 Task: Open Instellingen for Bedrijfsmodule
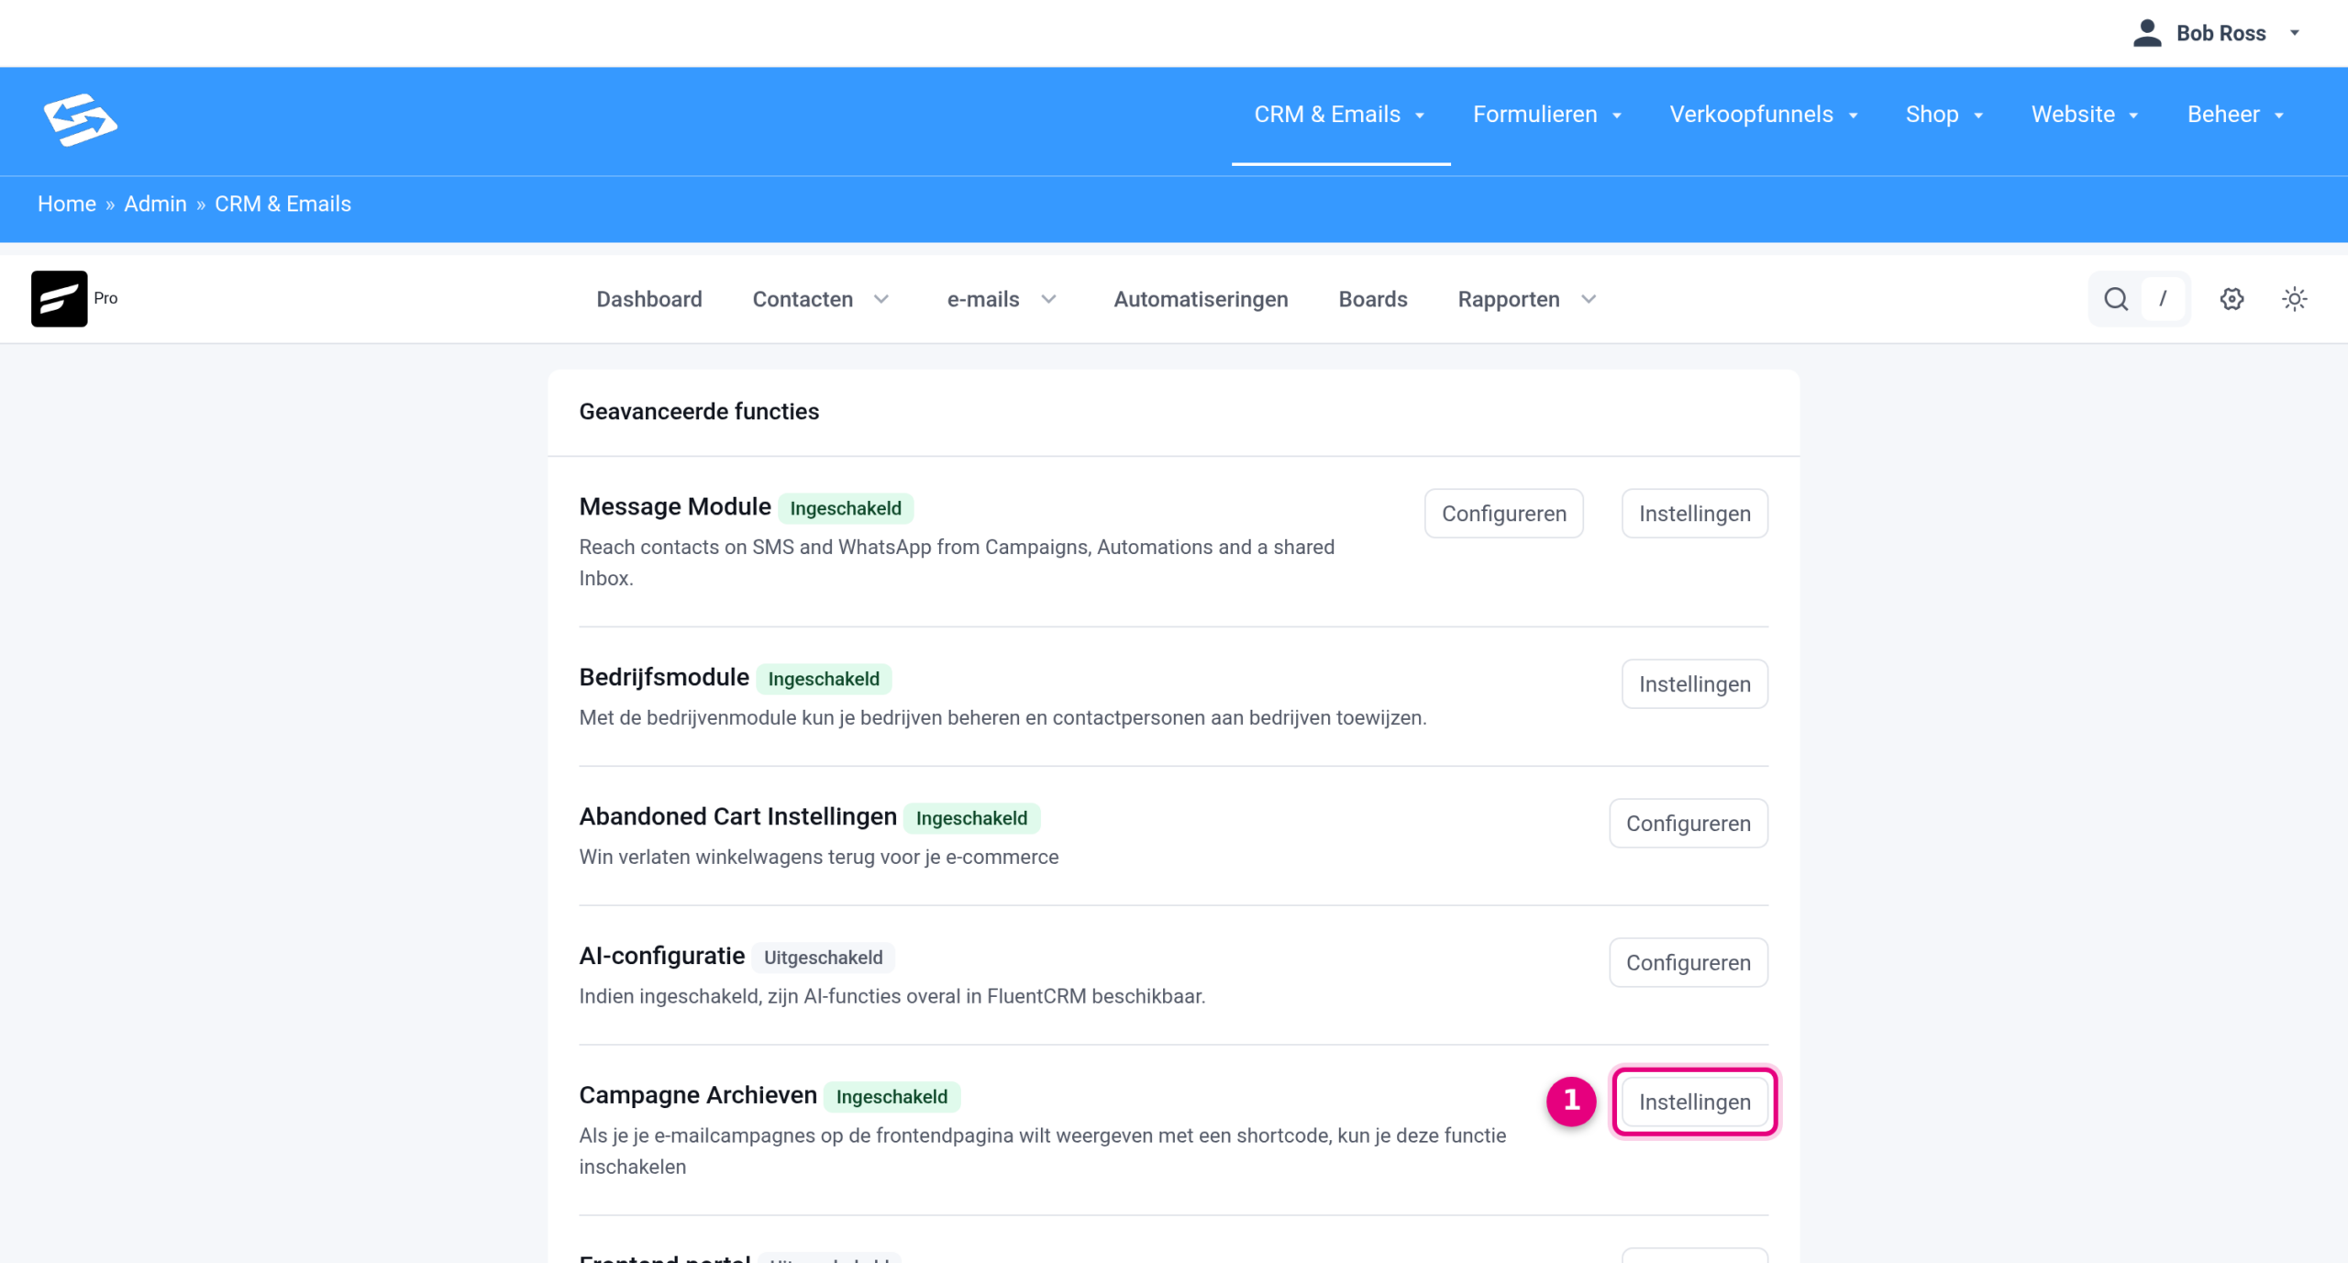(x=1695, y=684)
